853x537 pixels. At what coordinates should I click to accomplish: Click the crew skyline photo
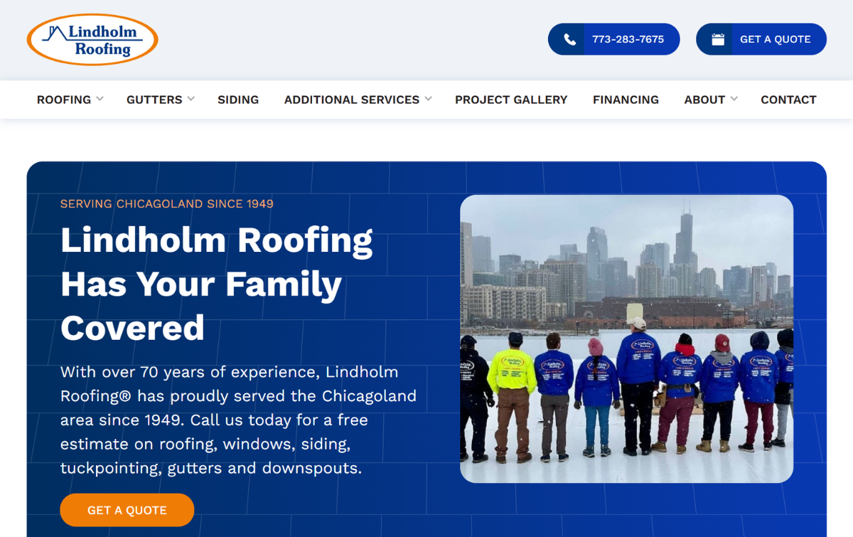pos(626,339)
